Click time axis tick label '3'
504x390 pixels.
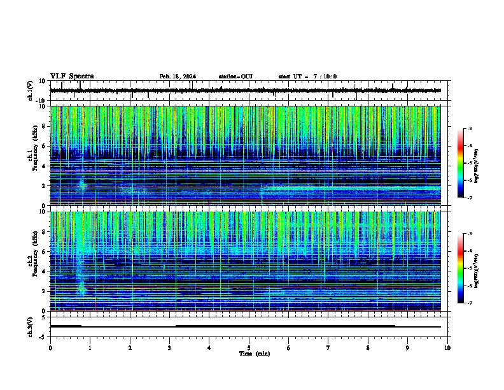169,348
